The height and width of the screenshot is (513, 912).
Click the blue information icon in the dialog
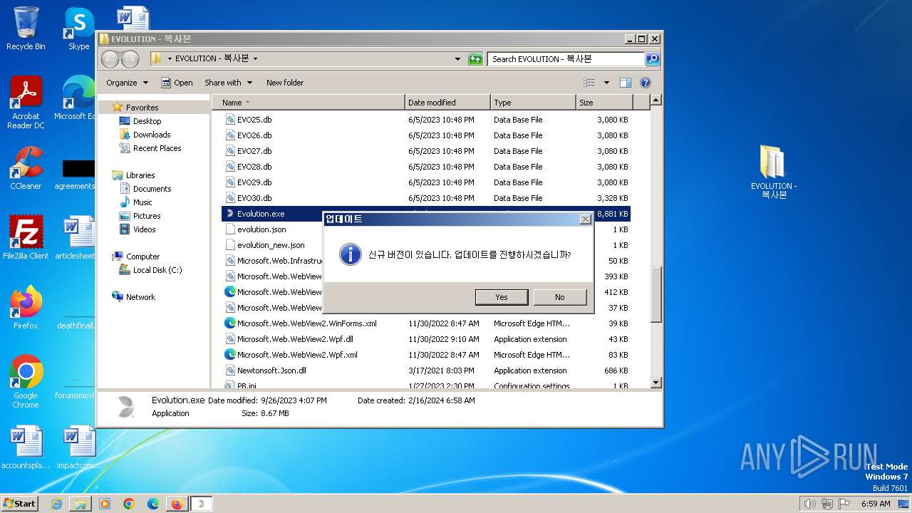pos(350,254)
